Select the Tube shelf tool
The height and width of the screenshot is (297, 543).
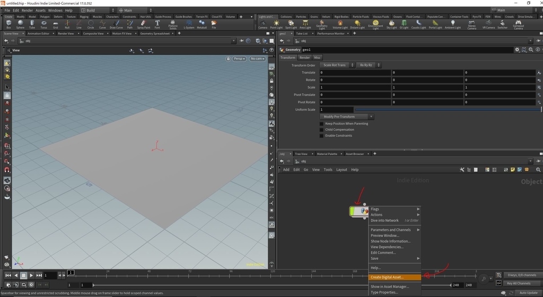point(32,24)
